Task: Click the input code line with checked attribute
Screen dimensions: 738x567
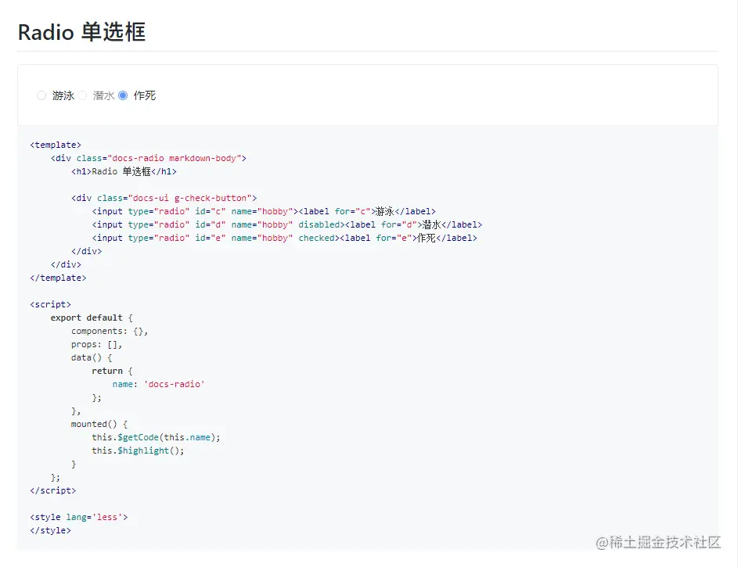Action: 284,238
